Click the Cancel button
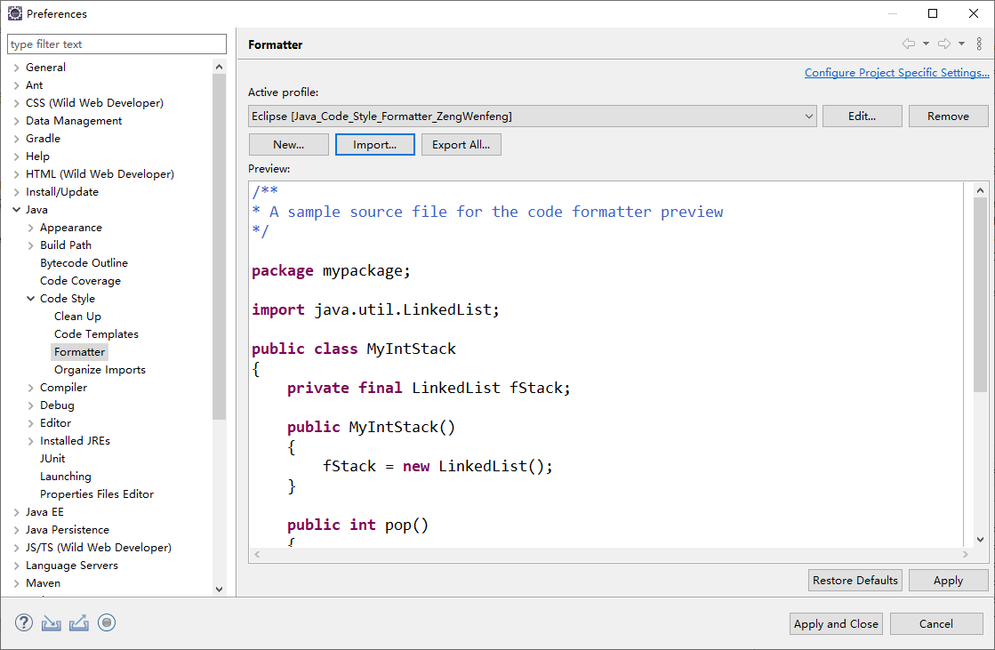 [936, 624]
